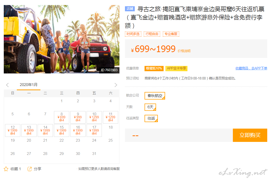Click the 立即购买 buy now button
Viewport: 270px width, 181px height.
click(250, 135)
